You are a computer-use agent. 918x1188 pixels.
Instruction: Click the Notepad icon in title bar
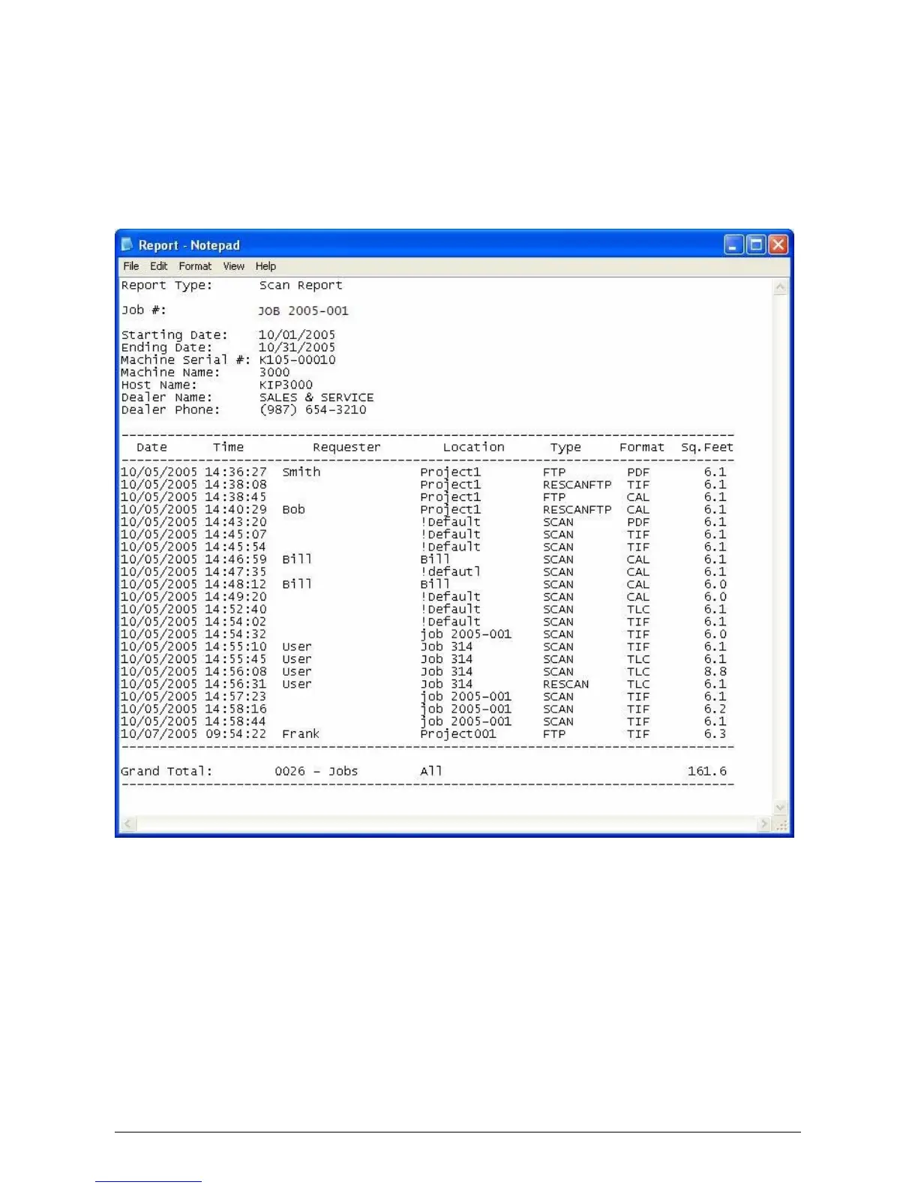tap(127, 245)
